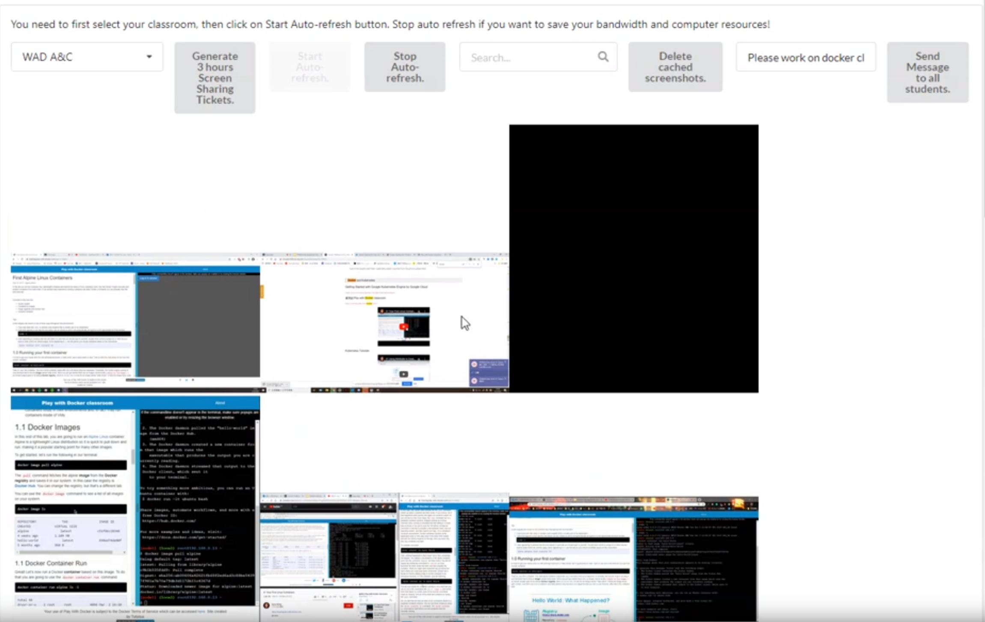
Task: Open the First Alpine Linux Containers screenshot
Action: coord(135,323)
